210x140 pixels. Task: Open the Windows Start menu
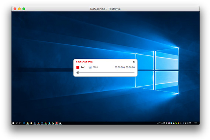click(13, 123)
